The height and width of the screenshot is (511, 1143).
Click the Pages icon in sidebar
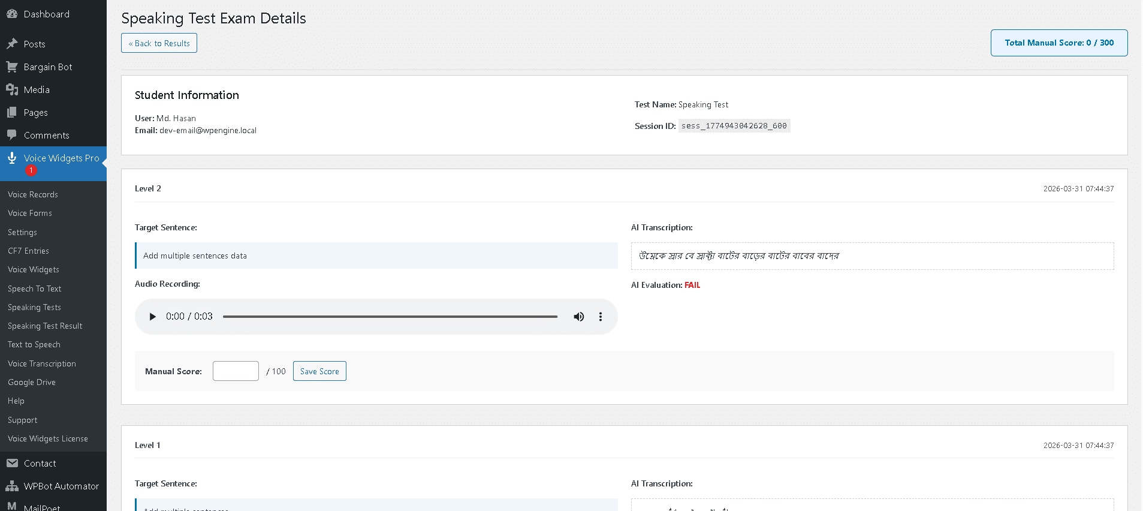coord(12,112)
